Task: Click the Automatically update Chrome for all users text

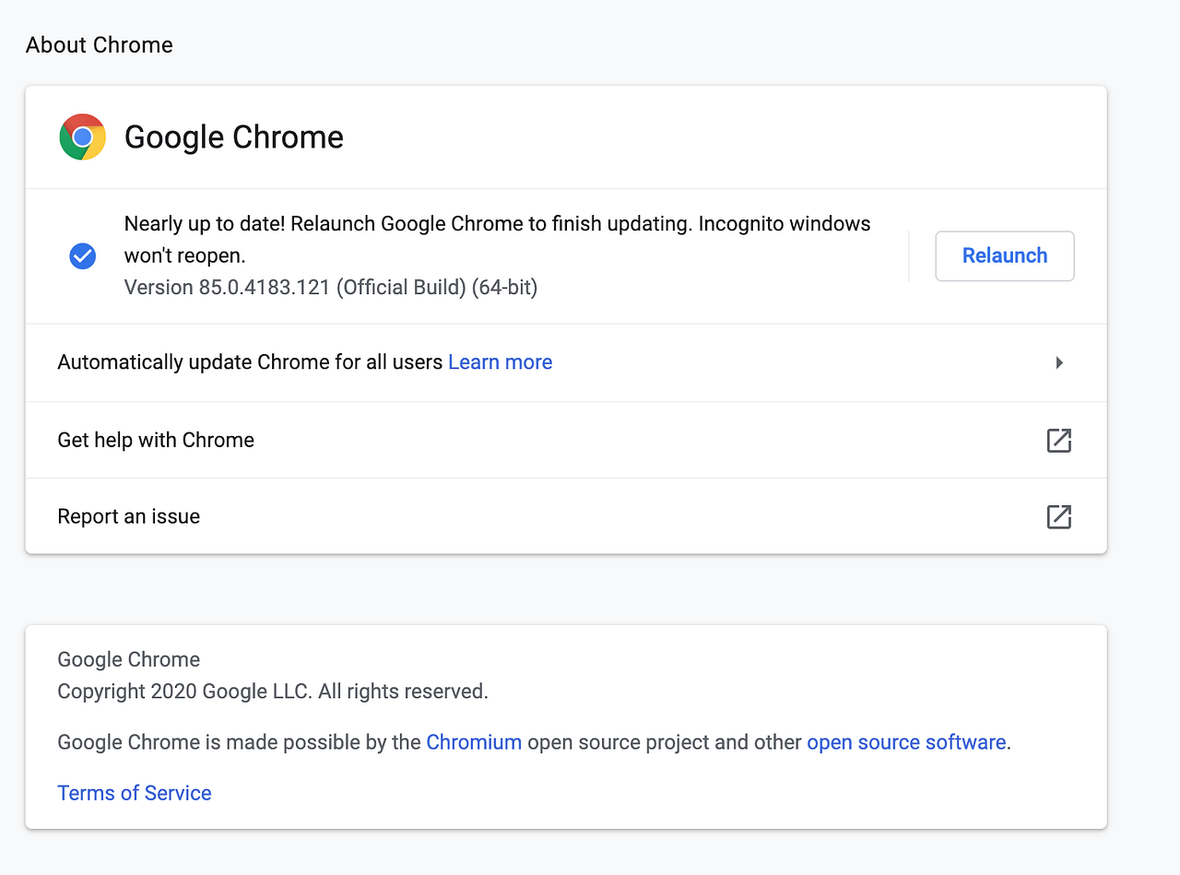Action: coord(250,362)
